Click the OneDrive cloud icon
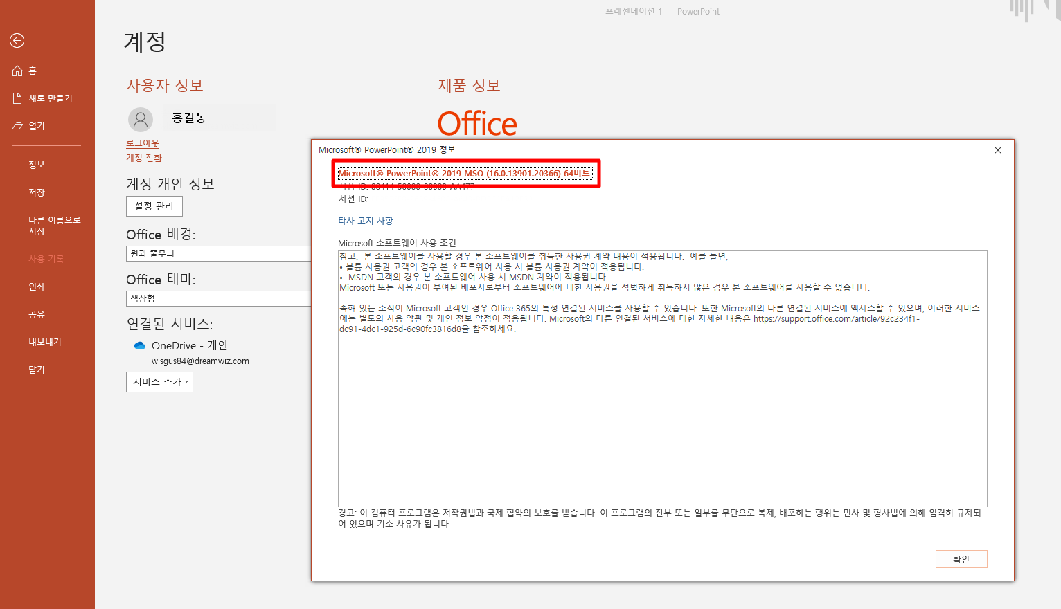Image resolution: width=1061 pixels, height=609 pixels. pyautogui.click(x=140, y=345)
